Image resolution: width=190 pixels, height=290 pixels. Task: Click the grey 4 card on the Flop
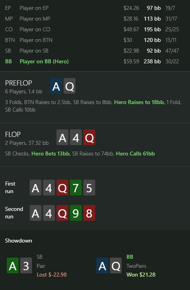pos(76,137)
